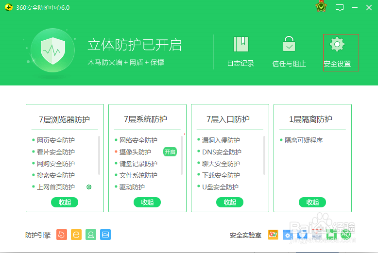Select 键盘记录防护 item

[x=138, y=164]
